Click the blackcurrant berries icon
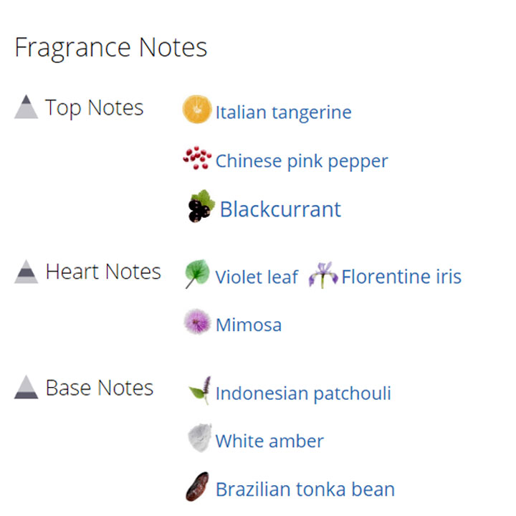The width and height of the screenshot is (516, 516). coord(201,206)
